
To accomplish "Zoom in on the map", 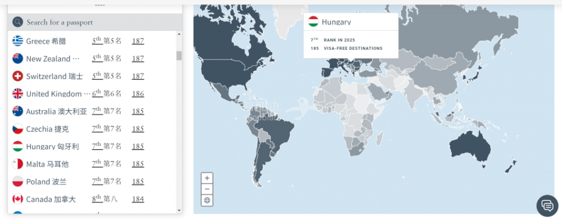I will click(x=207, y=178).
